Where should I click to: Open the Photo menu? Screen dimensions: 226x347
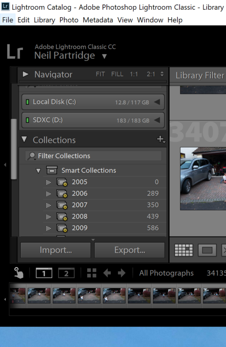click(x=69, y=20)
